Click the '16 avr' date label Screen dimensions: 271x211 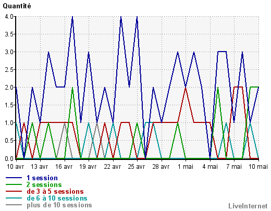tap(64, 167)
